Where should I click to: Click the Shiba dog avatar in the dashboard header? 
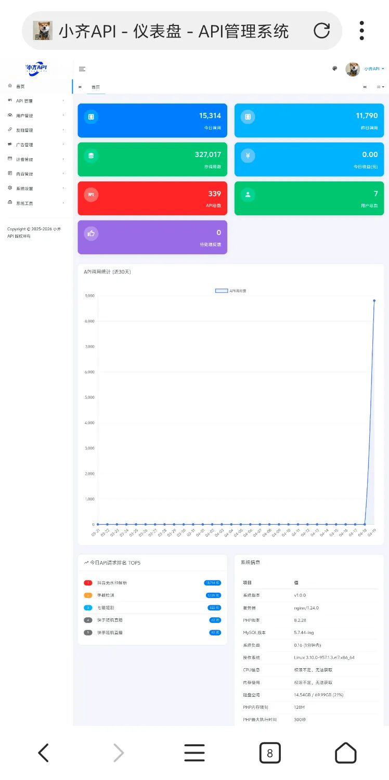(x=353, y=69)
